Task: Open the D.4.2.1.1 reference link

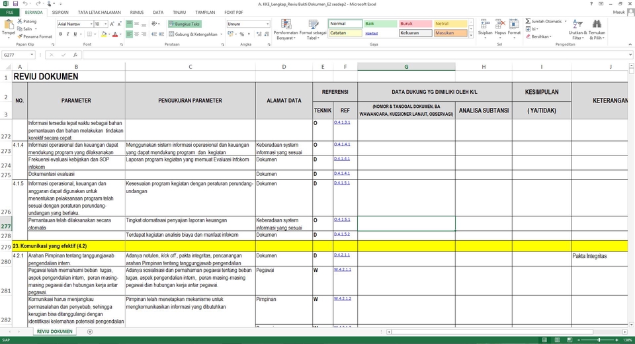Action: 342,255
